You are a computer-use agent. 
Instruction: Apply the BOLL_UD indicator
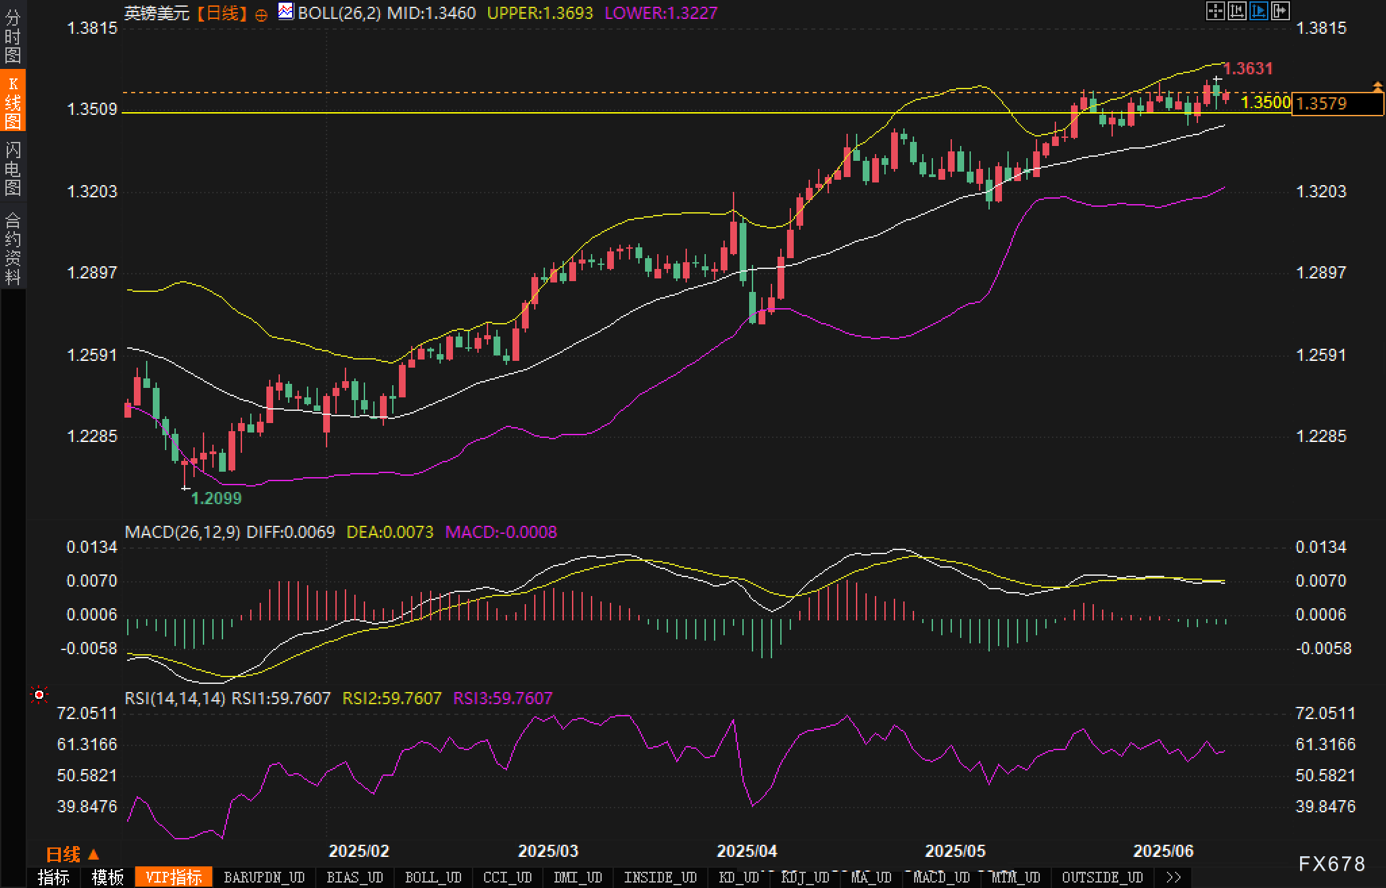tap(433, 877)
